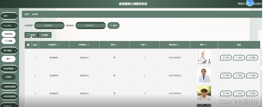Check the row 2 checkbox
Viewport: 263px width, 107px height.
click(28, 76)
